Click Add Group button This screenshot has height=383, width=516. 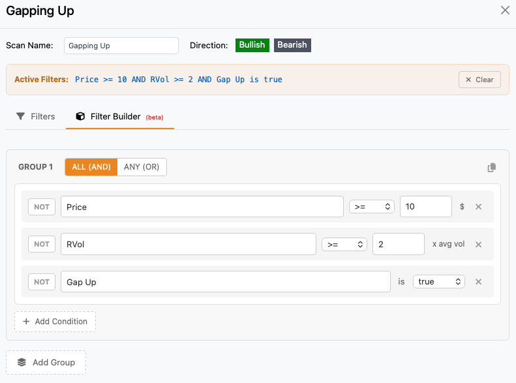[x=46, y=363]
